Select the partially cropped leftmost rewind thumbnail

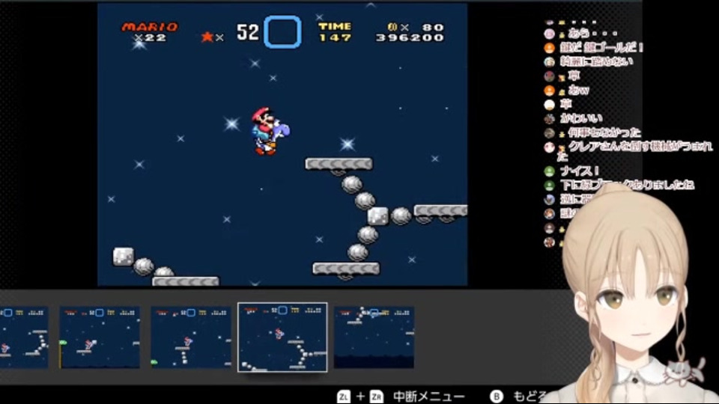(x=24, y=337)
